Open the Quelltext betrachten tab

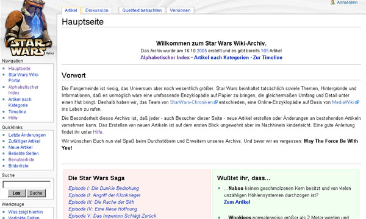coord(142,10)
